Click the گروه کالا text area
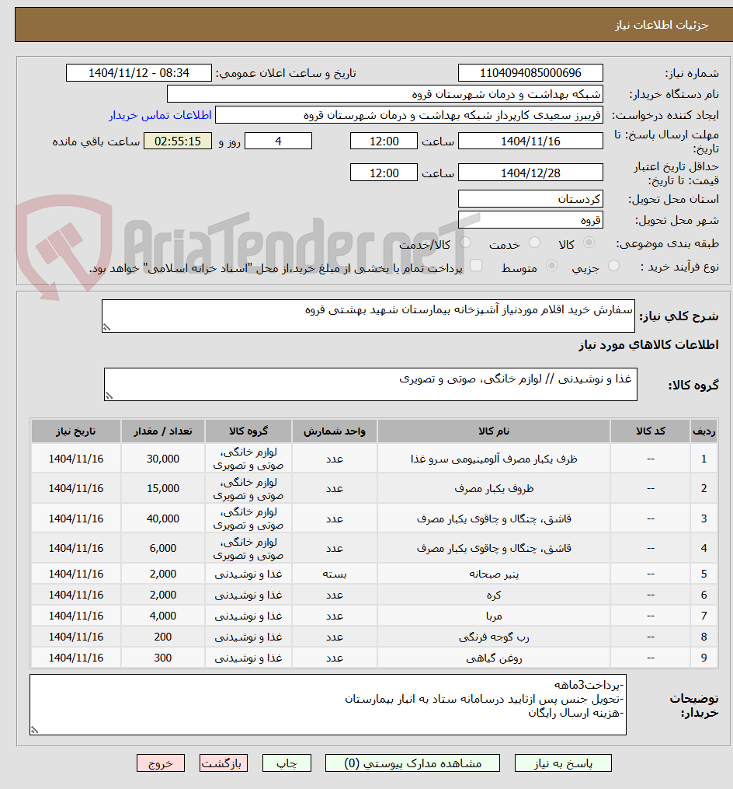 pyautogui.click(x=370, y=385)
